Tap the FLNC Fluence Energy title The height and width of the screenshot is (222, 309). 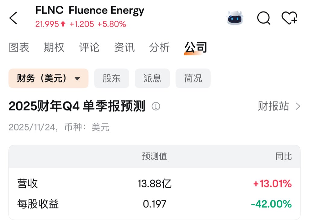click(x=90, y=11)
